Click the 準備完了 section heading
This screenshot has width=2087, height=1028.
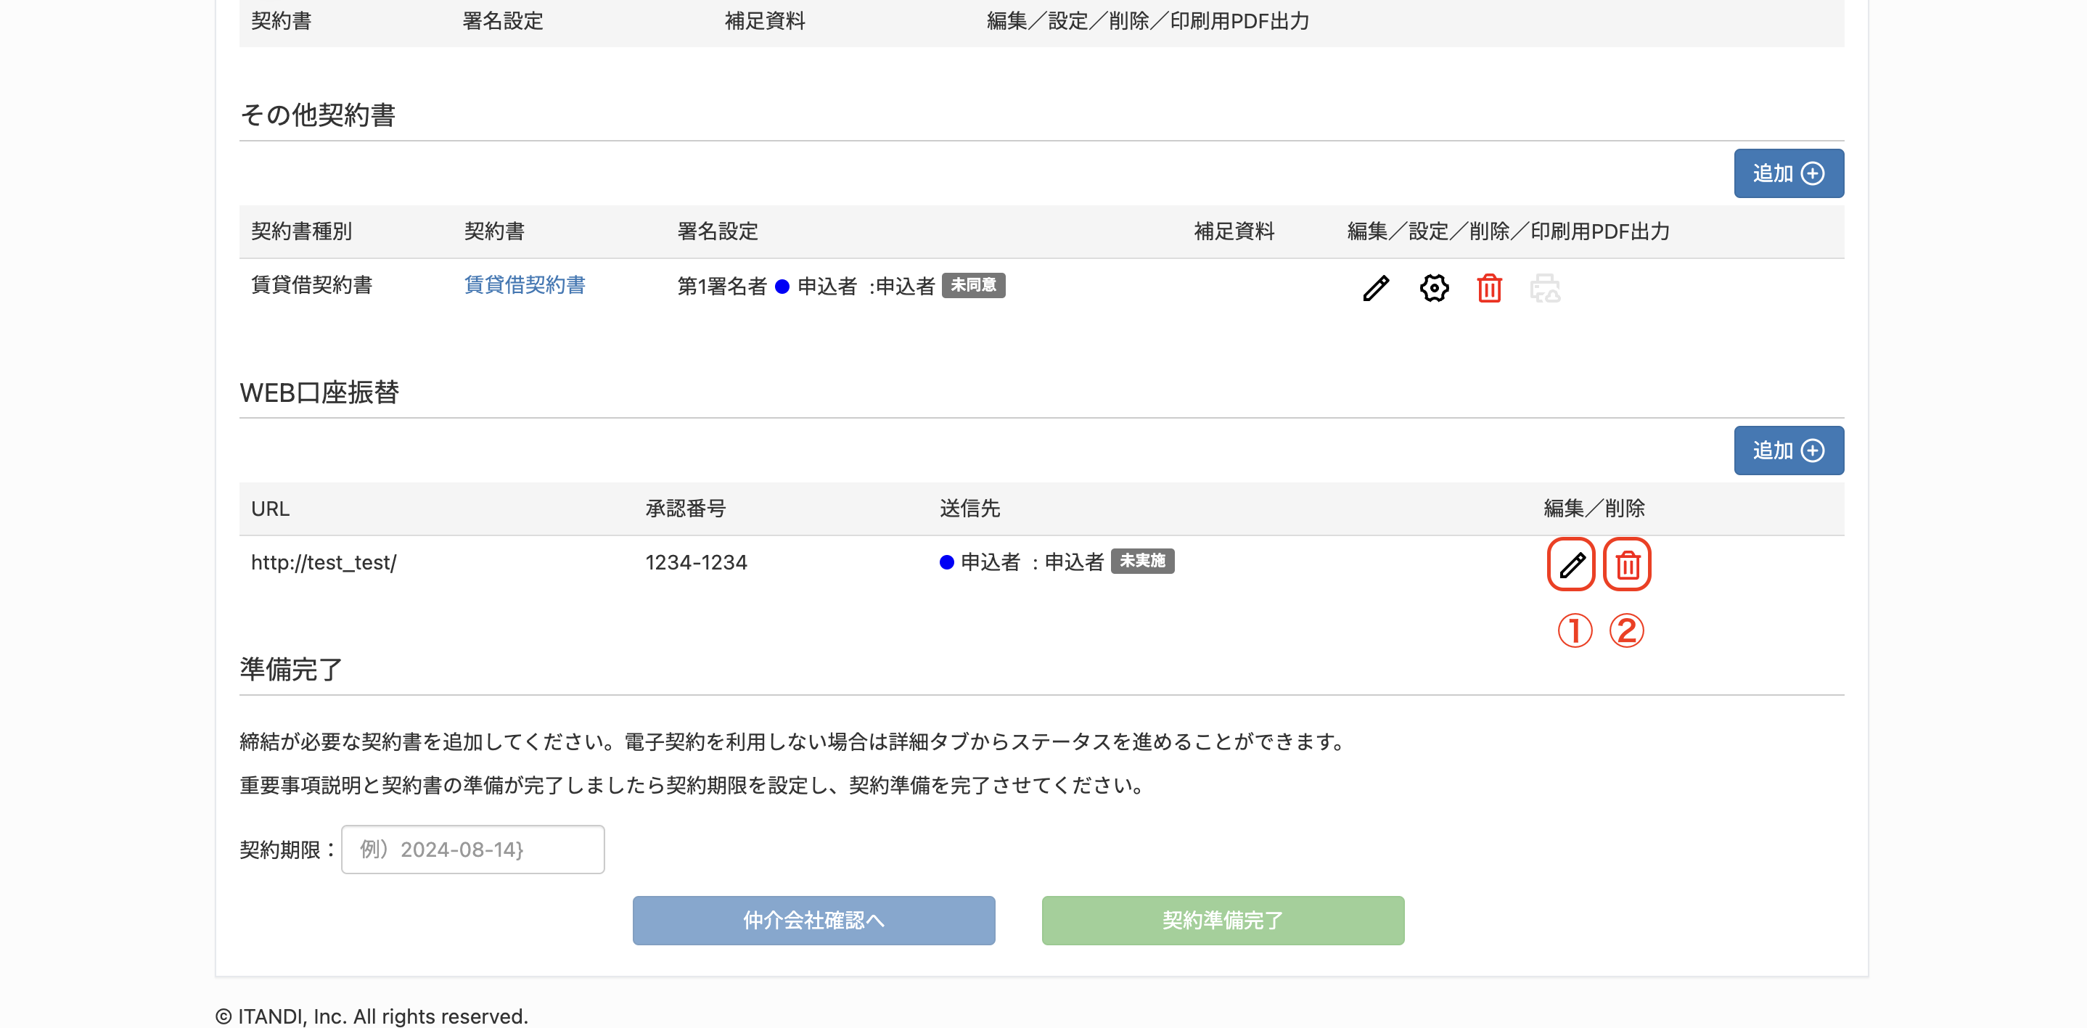[x=292, y=670]
